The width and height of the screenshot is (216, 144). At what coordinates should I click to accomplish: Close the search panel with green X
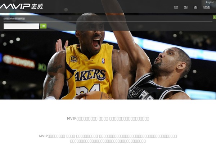214,17
